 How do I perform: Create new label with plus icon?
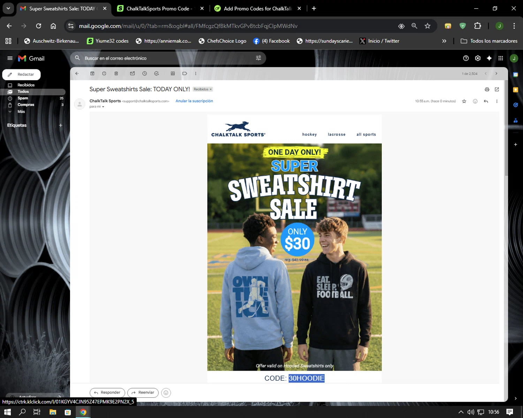[x=60, y=125]
